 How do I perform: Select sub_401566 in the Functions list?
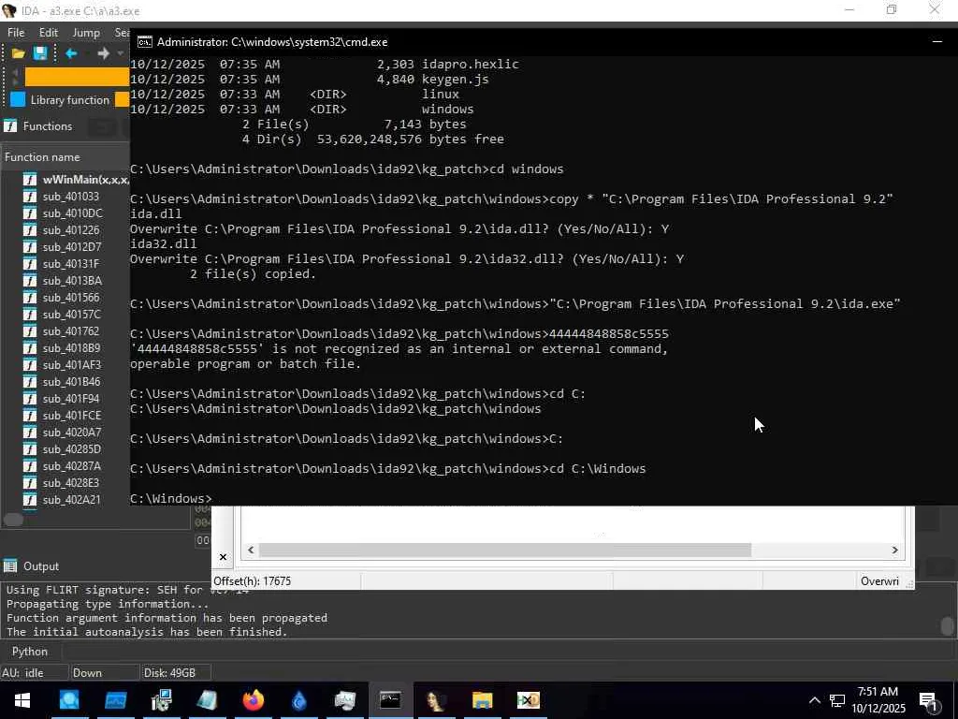[71, 297]
